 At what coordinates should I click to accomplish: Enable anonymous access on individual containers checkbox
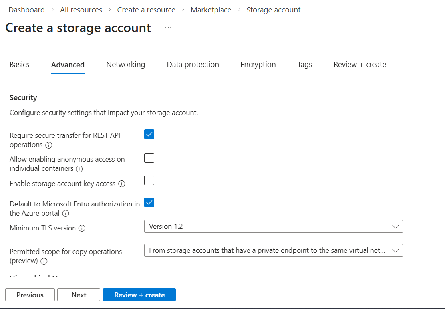pyautogui.click(x=149, y=158)
